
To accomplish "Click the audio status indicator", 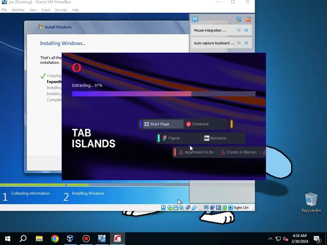I will (x=182, y=207).
